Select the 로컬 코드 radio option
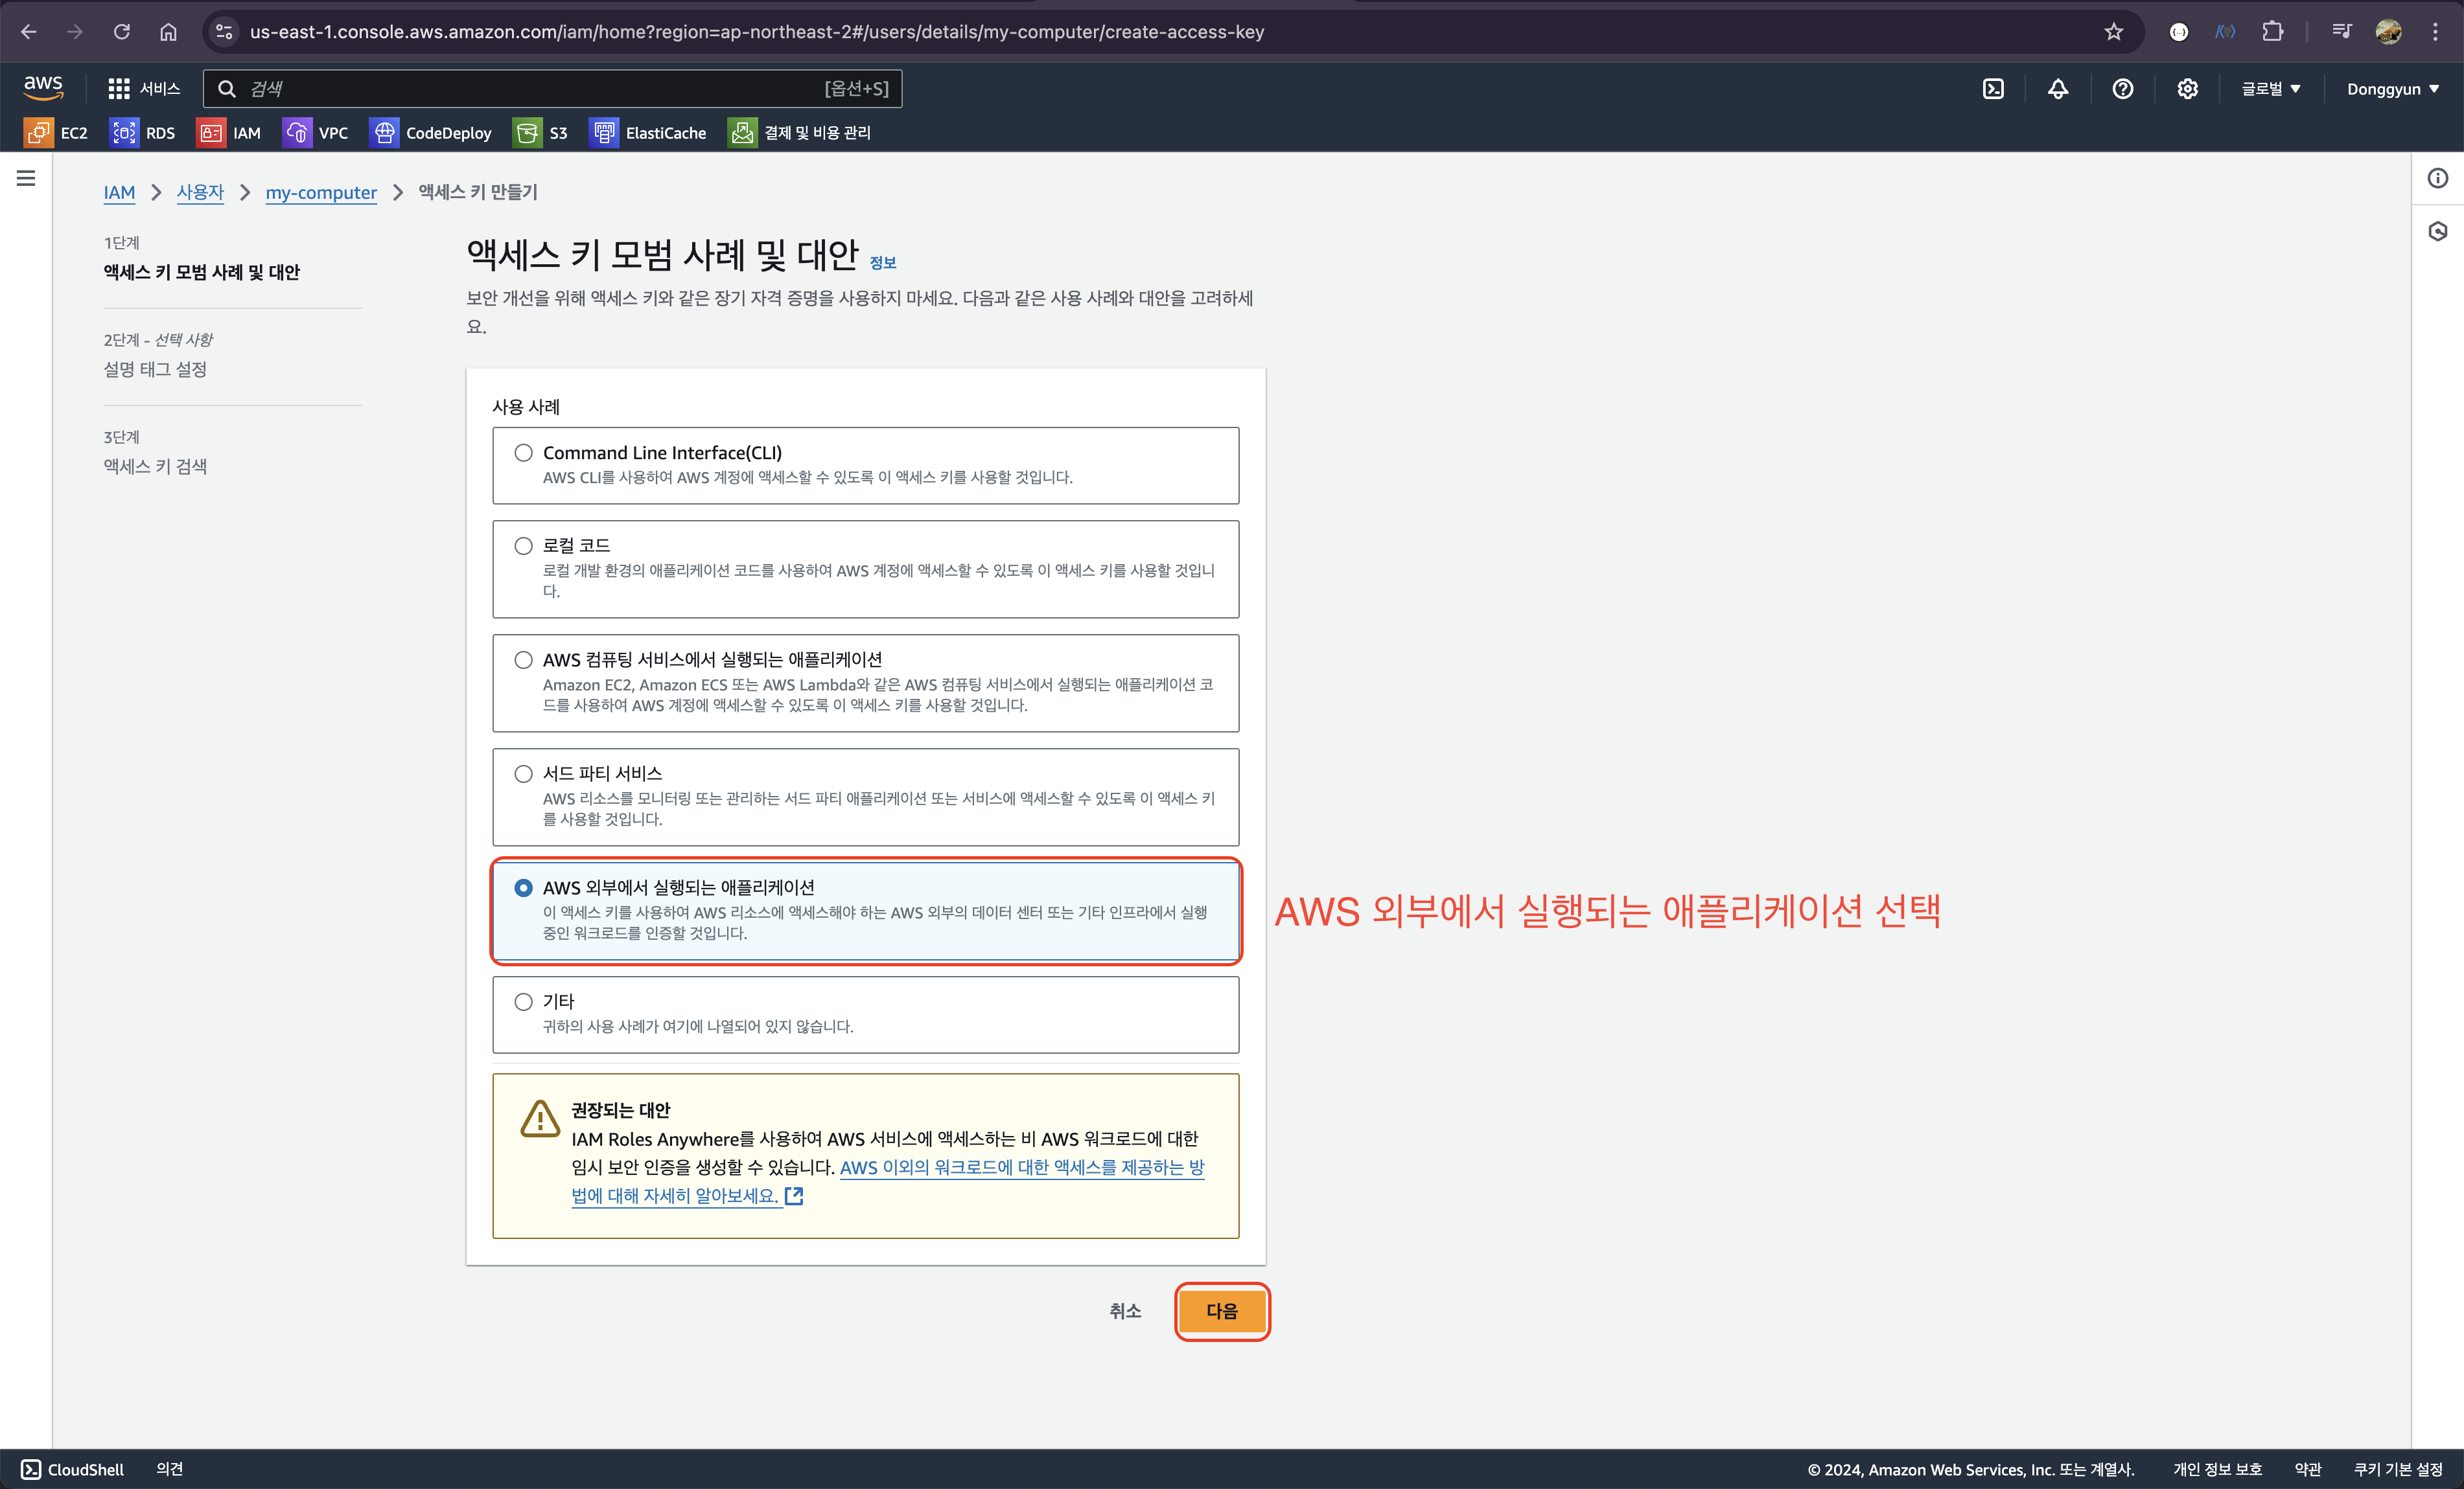Screen dimensions: 2464x1489 [x=523, y=545]
